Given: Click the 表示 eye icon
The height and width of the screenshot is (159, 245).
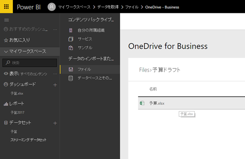Looking at the screenshot, I should (6, 73).
